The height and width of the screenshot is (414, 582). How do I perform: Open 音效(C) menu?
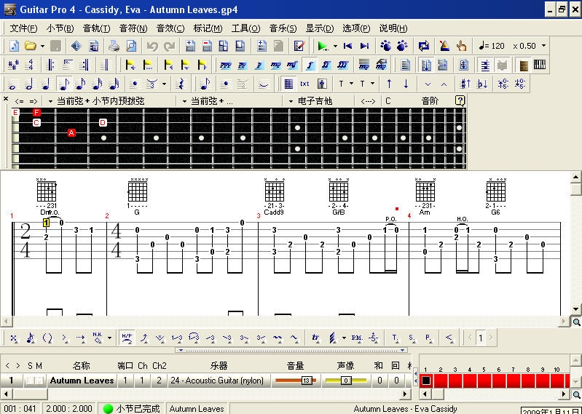click(170, 28)
